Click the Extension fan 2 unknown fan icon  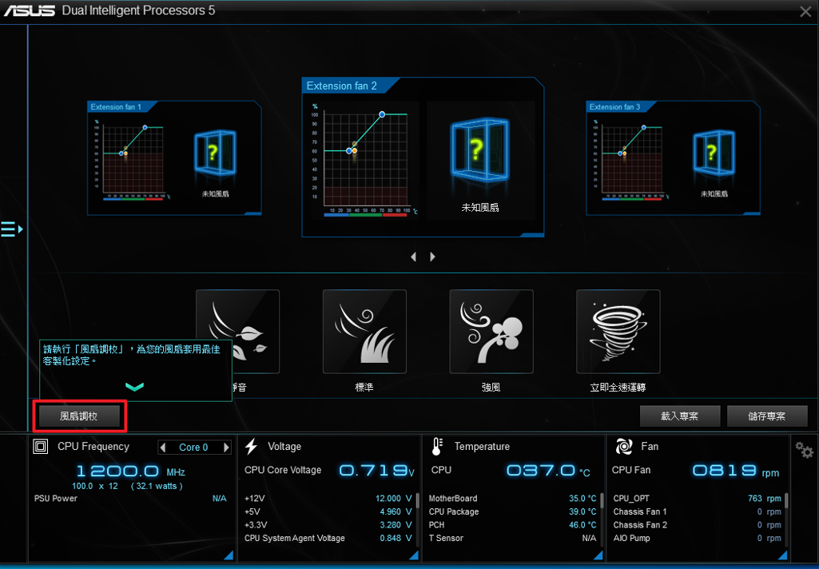coord(476,149)
